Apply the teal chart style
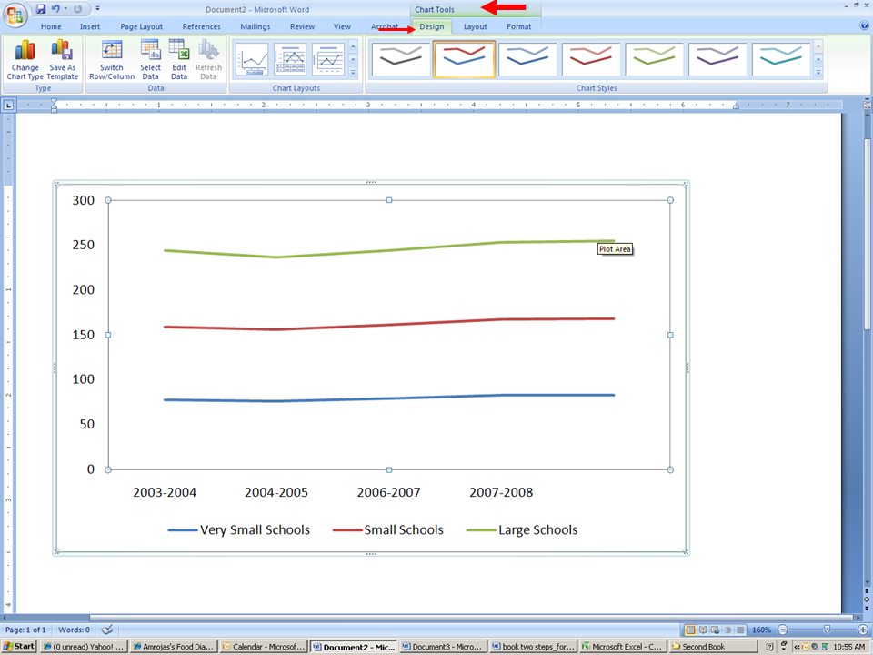Image resolution: width=873 pixels, height=655 pixels. [781, 58]
